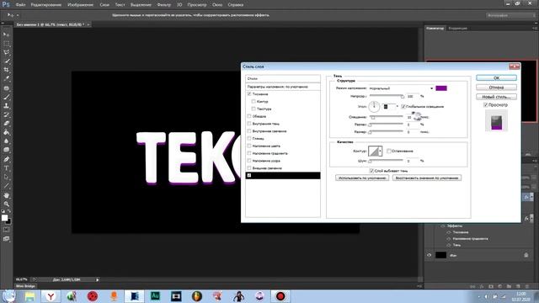Select the Crop tool
This screenshot has height=303, width=539.
pyautogui.click(x=6, y=70)
